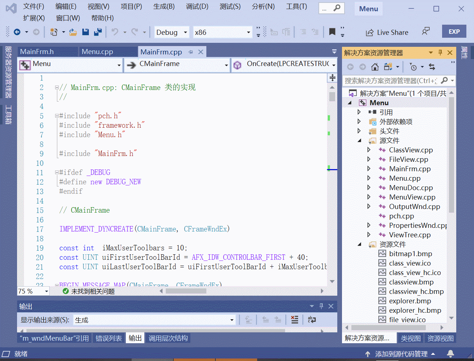Viewport: 474px width, 361px height.
Task: Click the EXP button
Action: 454,32
